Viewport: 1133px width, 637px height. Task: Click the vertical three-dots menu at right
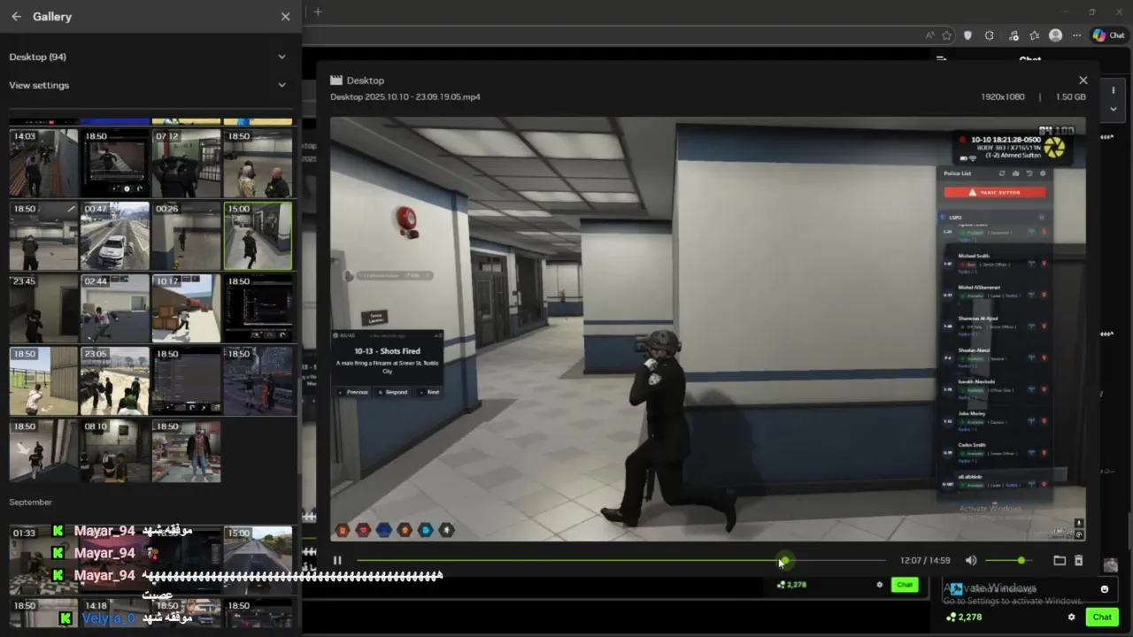(x=1114, y=90)
